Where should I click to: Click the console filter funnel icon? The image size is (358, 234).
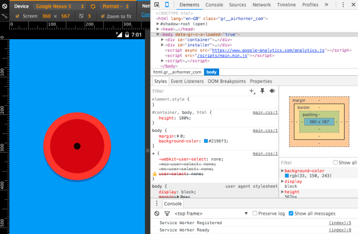tap(167, 214)
